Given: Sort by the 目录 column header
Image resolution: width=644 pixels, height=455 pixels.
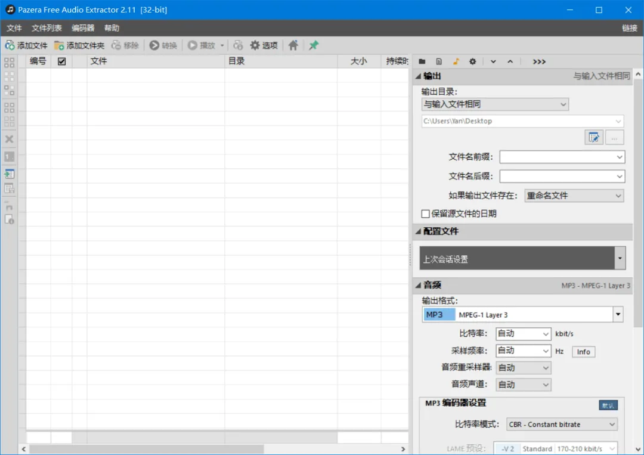Looking at the screenshot, I should pyautogui.click(x=281, y=61).
